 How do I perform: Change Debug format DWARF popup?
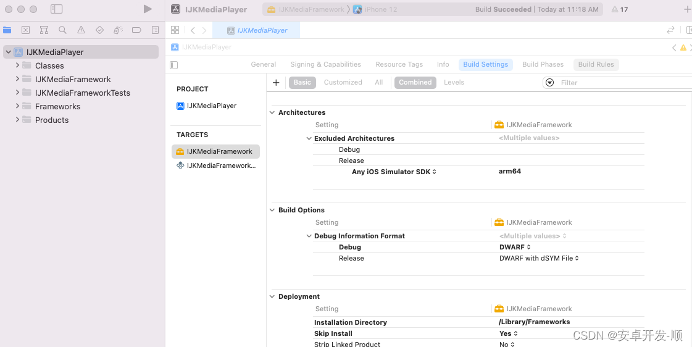point(515,247)
